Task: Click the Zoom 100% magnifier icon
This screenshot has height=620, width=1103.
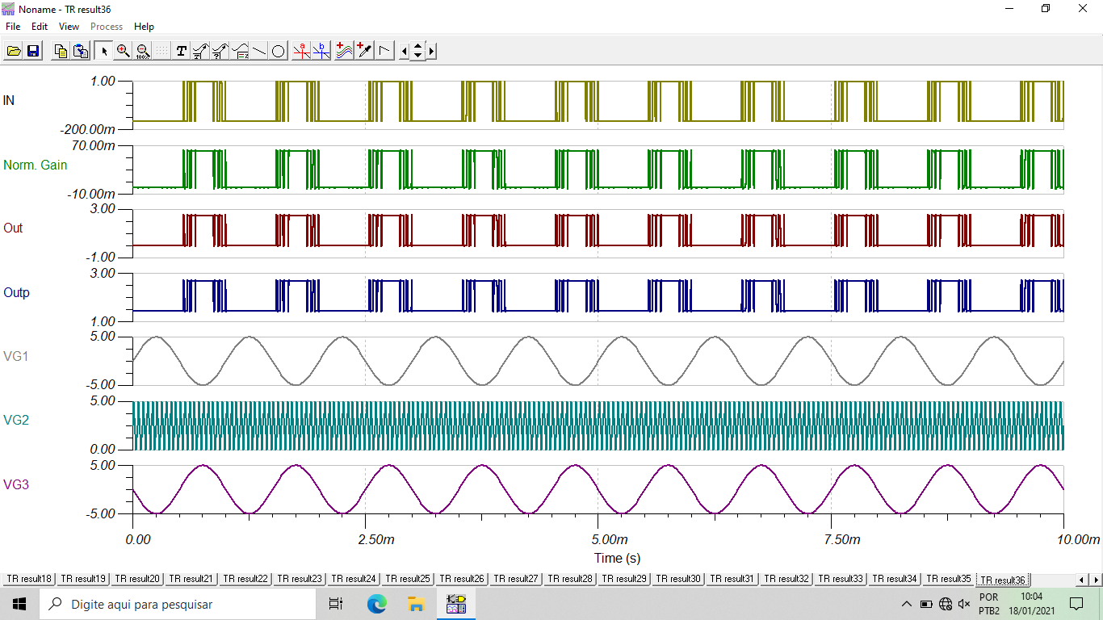Action: (x=142, y=51)
